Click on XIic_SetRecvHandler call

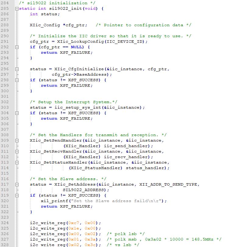tap(56, 151)
